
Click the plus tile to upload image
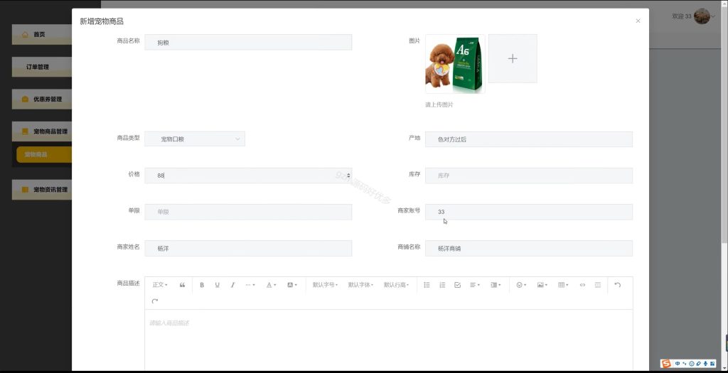513,58
